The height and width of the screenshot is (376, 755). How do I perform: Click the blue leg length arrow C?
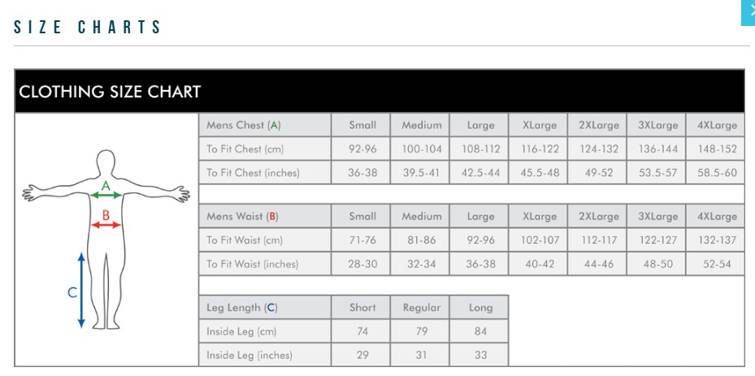point(81,290)
